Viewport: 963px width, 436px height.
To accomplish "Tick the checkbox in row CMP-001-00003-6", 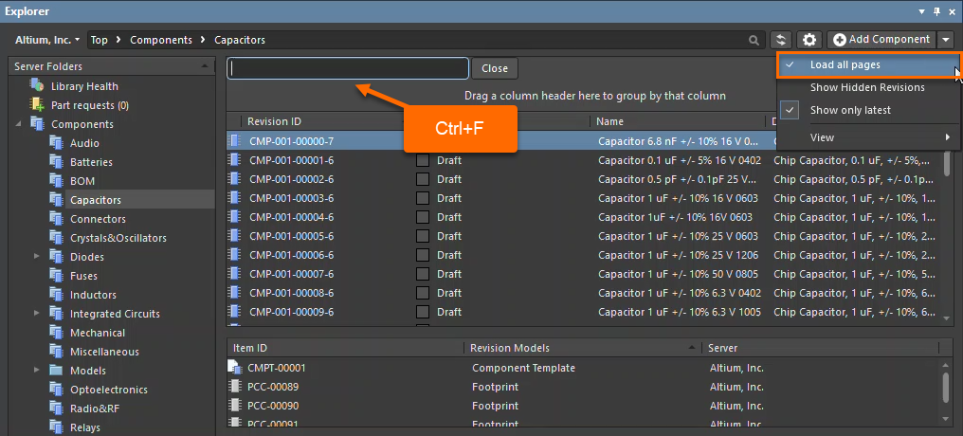I will point(423,199).
